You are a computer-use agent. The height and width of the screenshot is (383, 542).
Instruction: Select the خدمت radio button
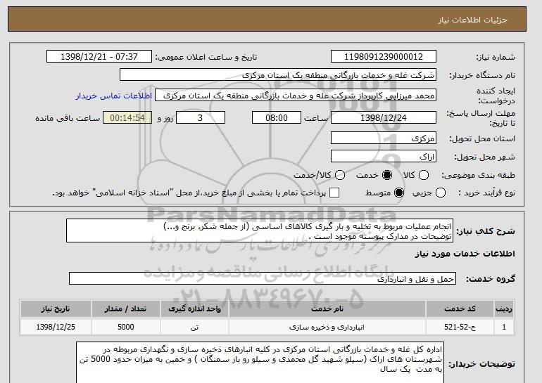click(387, 175)
